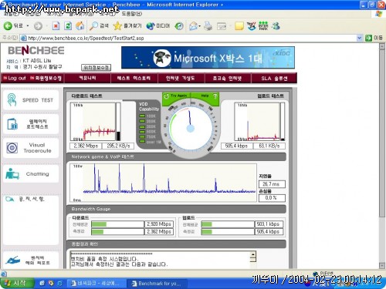Click the address bar URL field
386x289 pixels.
[x=191, y=38]
